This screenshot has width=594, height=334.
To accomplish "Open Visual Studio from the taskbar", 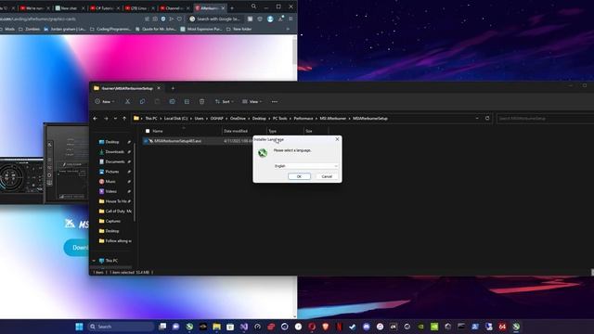I will pos(244,327).
